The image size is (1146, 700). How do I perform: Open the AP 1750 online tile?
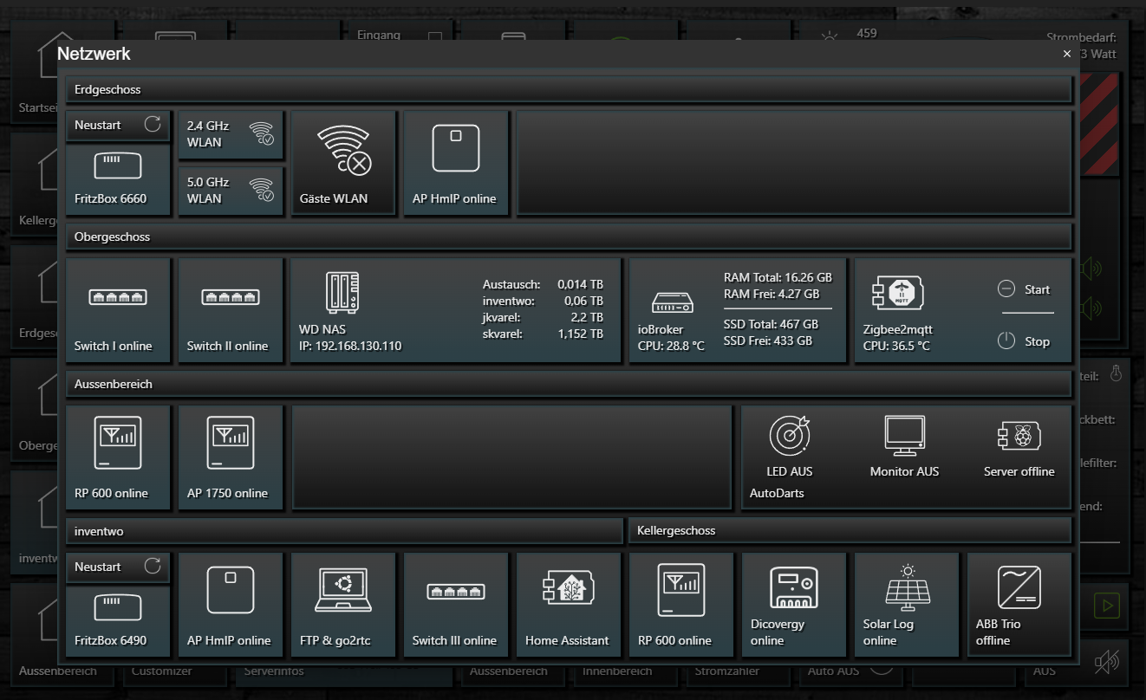click(231, 457)
